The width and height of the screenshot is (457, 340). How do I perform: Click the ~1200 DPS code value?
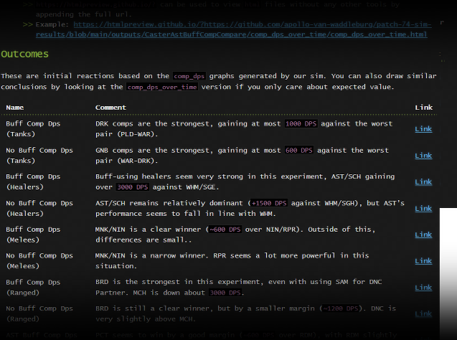click(340, 308)
